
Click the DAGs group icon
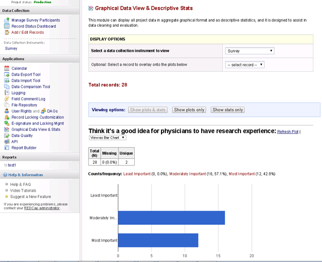tap(43, 111)
